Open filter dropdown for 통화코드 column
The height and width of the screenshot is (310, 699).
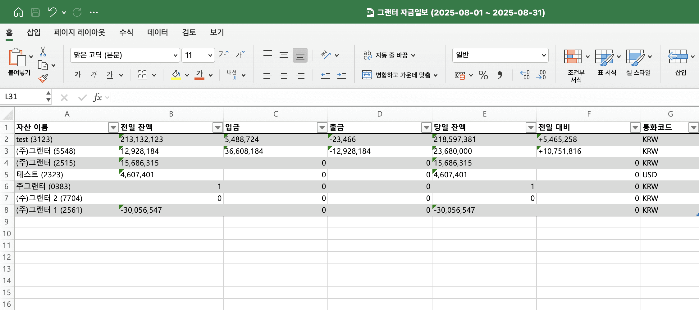click(x=694, y=127)
